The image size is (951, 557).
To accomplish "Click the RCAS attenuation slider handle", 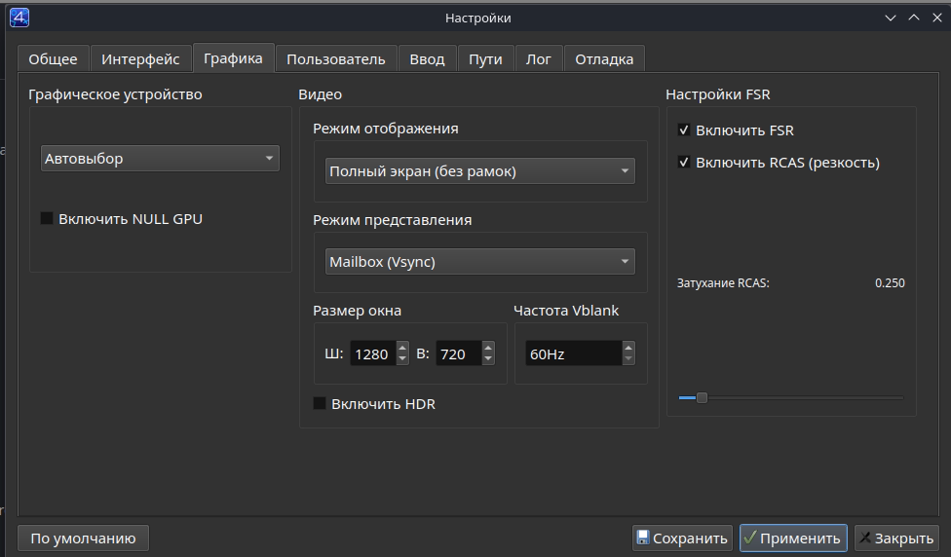I will (702, 397).
